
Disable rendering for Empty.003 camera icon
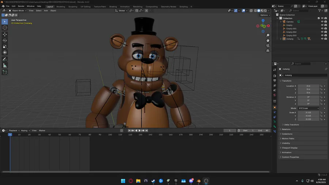pos(326,35)
